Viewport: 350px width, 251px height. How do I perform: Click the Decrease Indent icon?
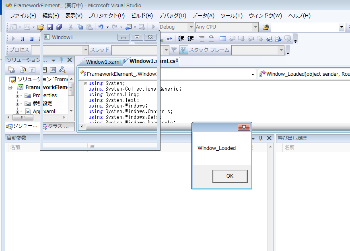tap(181, 39)
